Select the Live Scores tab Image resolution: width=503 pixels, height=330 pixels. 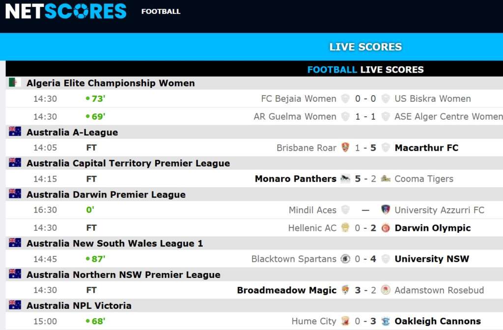[365, 47]
